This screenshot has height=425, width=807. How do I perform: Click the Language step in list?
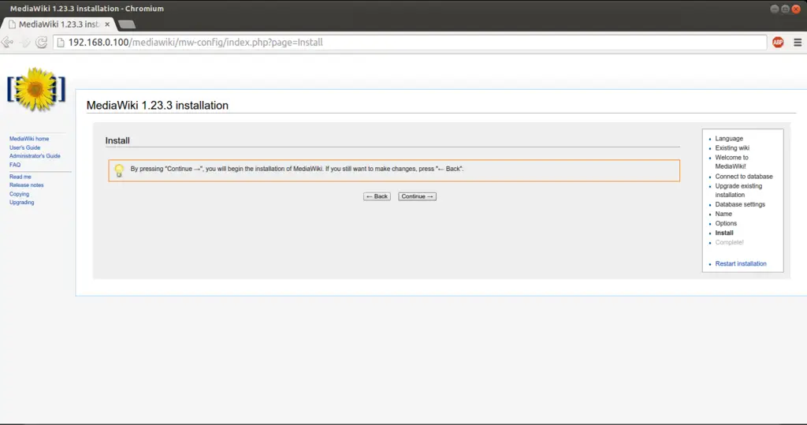pos(729,139)
